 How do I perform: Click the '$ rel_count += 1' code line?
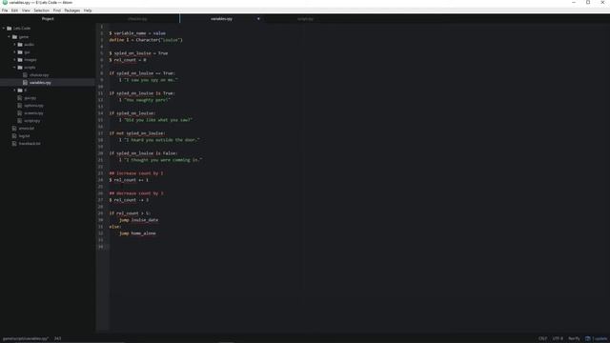coord(129,180)
